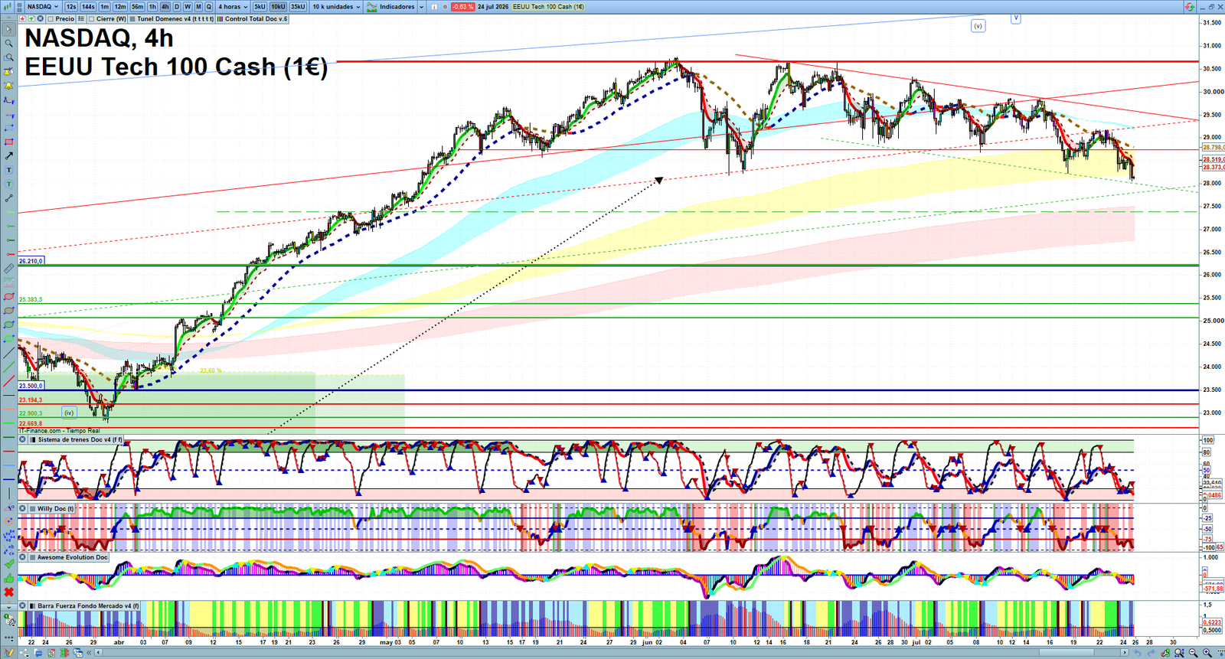Click the Awesome Evolution Doc color swatch
1225x659 pixels.
pyautogui.click(x=32, y=557)
